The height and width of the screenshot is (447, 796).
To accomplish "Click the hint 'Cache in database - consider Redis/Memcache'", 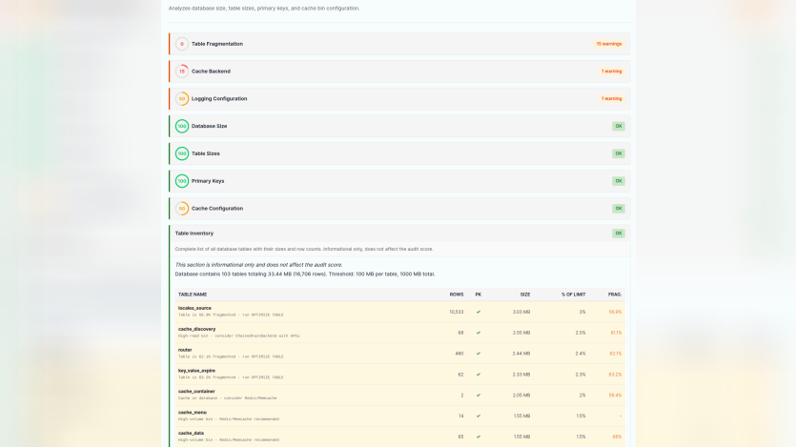I will [x=228, y=398].
